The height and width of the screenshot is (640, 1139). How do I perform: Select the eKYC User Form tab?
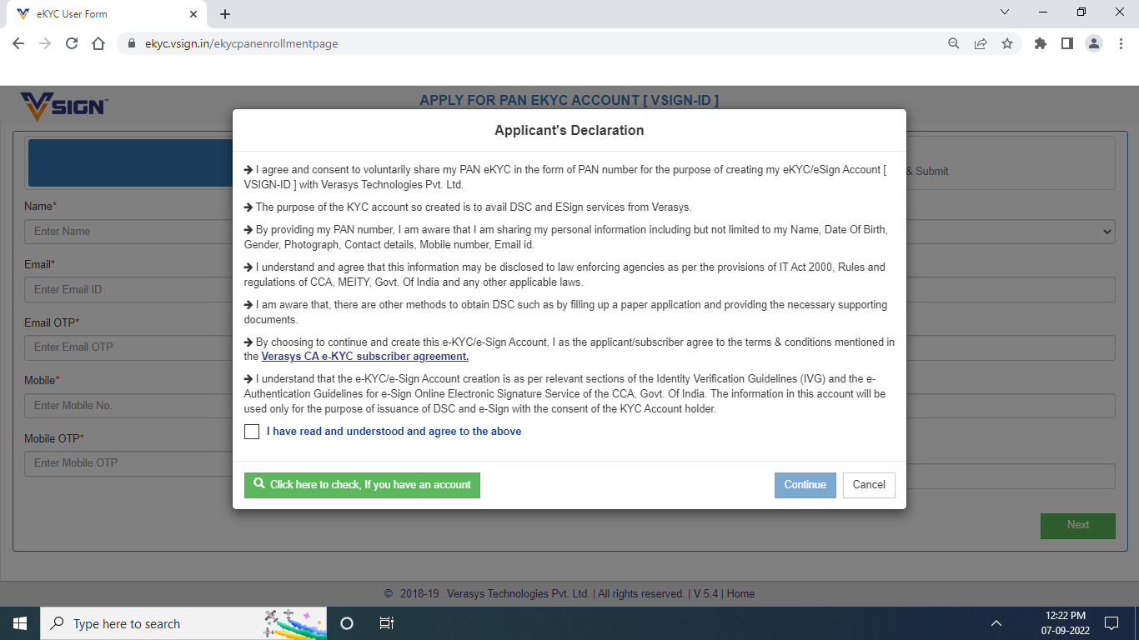click(x=107, y=14)
